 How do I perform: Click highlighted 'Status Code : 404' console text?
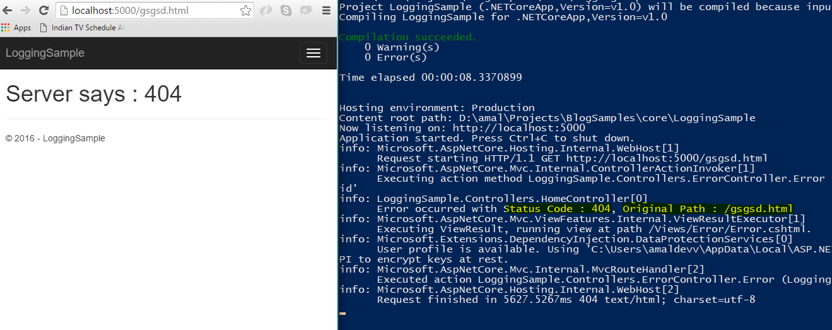click(556, 209)
